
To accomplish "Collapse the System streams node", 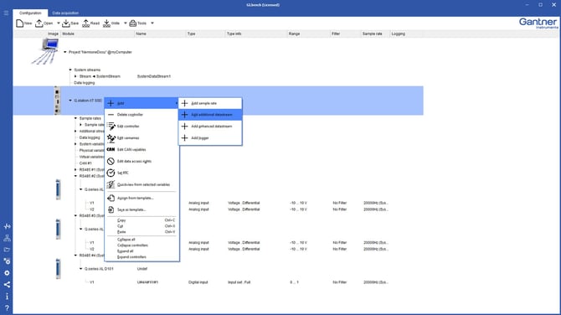I will pyautogui.click(x=70, y=70).
